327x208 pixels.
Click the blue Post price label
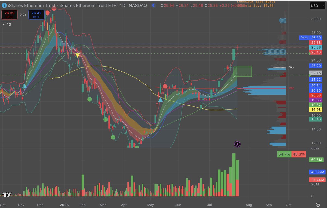click(304, 38)
